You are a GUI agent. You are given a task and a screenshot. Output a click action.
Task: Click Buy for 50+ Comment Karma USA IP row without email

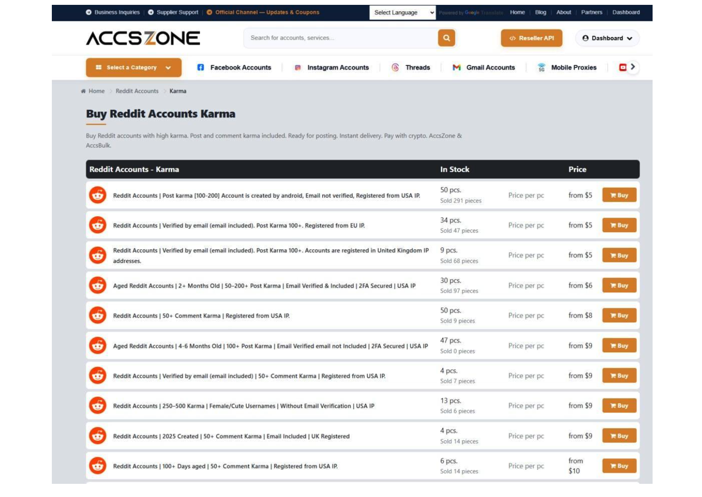click(x=619, y=316)
